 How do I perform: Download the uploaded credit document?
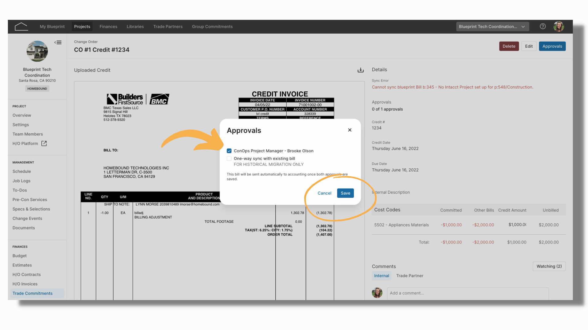pyautogui.click(x=360, y=70)
